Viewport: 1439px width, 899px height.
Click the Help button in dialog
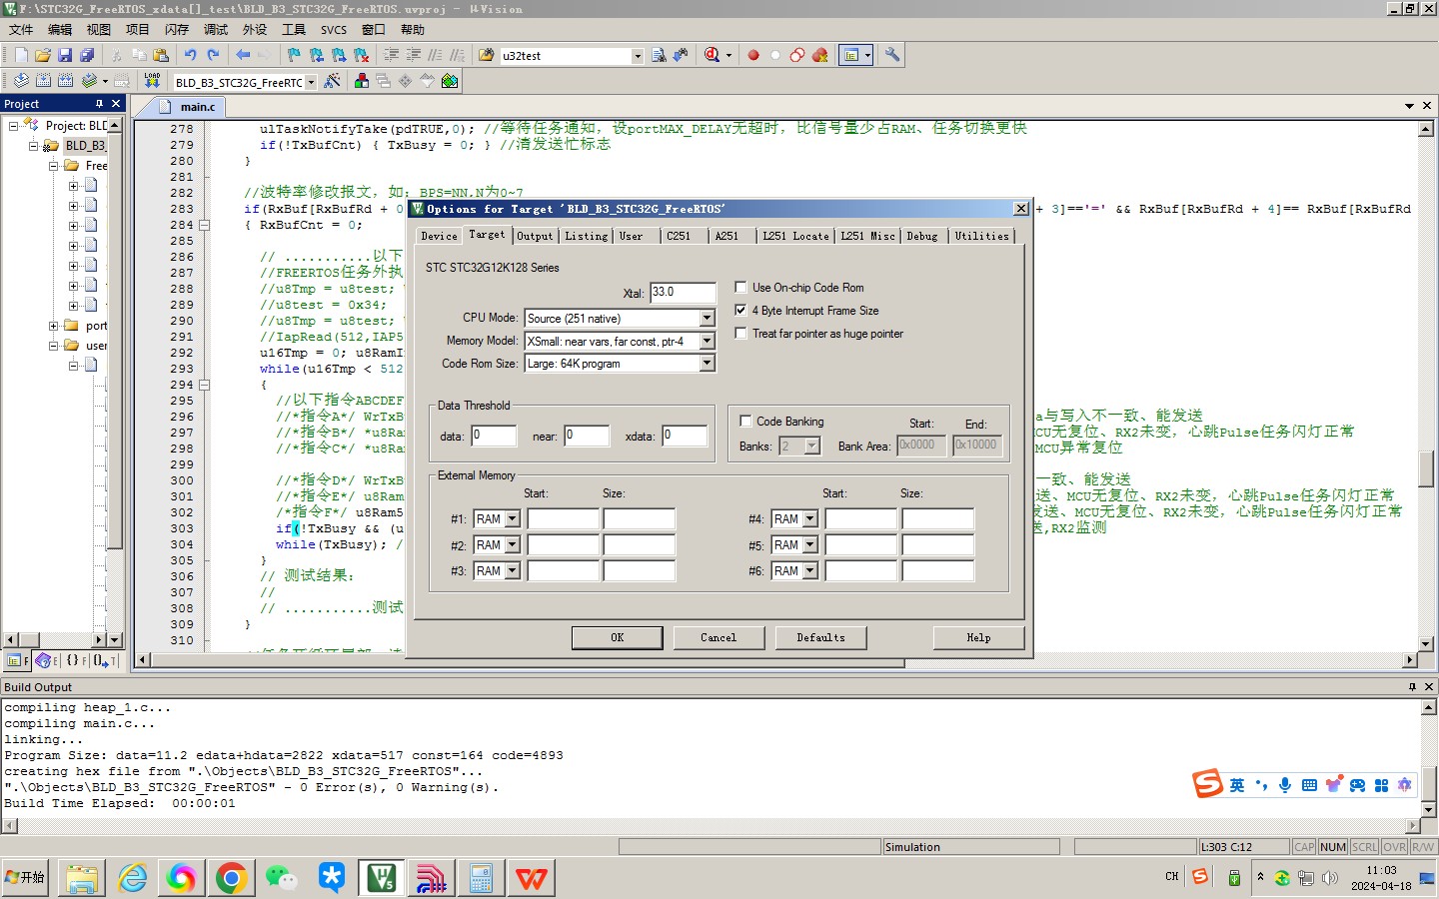(x=978, y=637)
